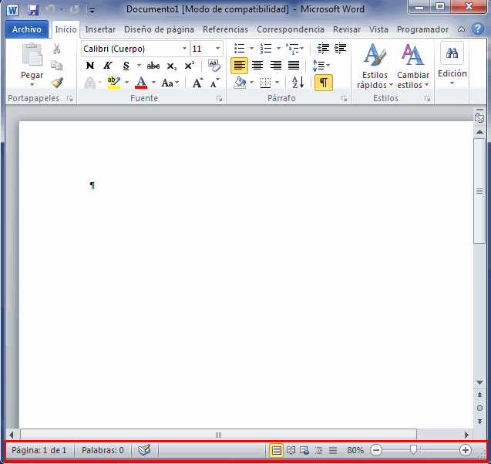Open the Change Case Aa dropdown
Viewport: 491px width, 464px height.
(x=170, y=83)
